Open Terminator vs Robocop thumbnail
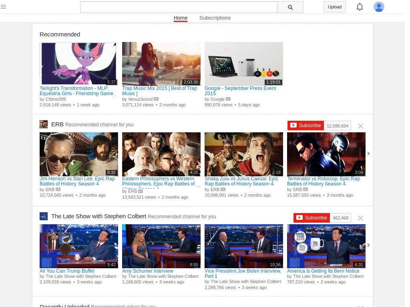 [326, 154]
